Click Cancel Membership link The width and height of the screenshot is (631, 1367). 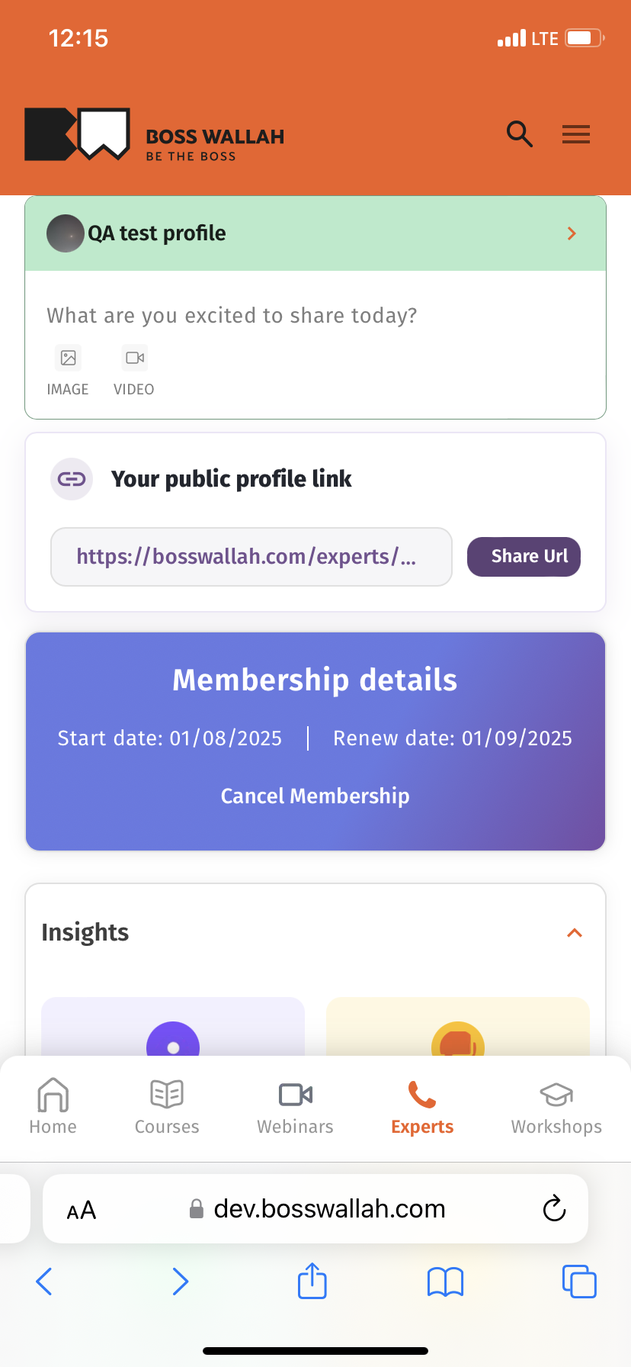(x=315, y=796)
